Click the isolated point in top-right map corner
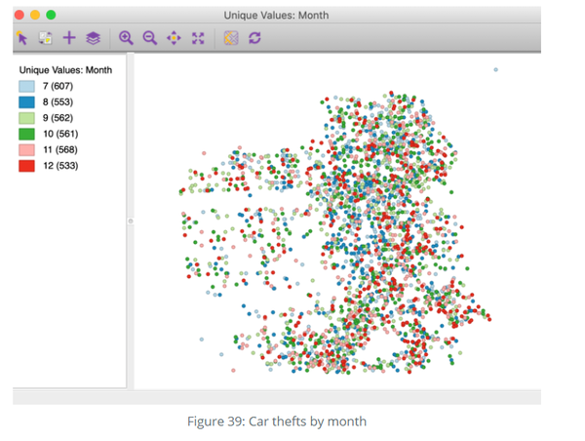The height and width of the screenshot is (441, 585). point(496,70)
